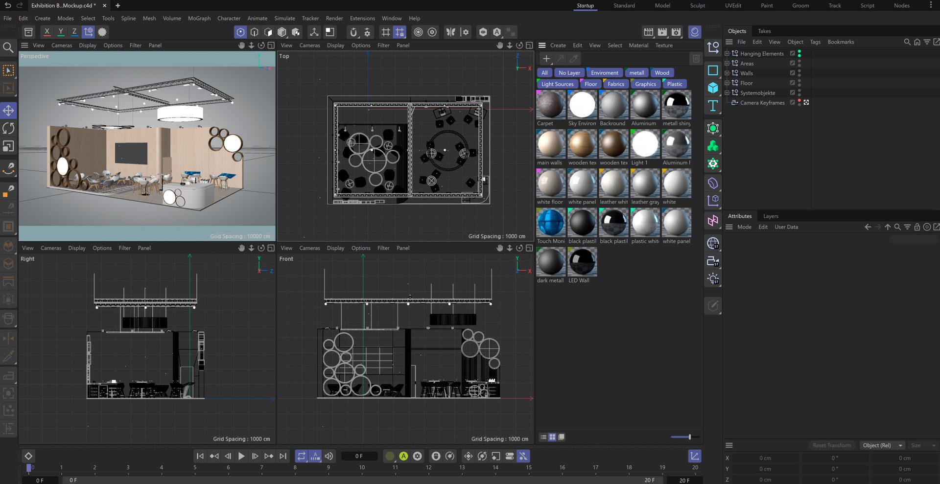The height and width of the screenshot is (484, 940).
Task: Go to the start of animation
Action: pyautogui.click(x=200, y=456)
